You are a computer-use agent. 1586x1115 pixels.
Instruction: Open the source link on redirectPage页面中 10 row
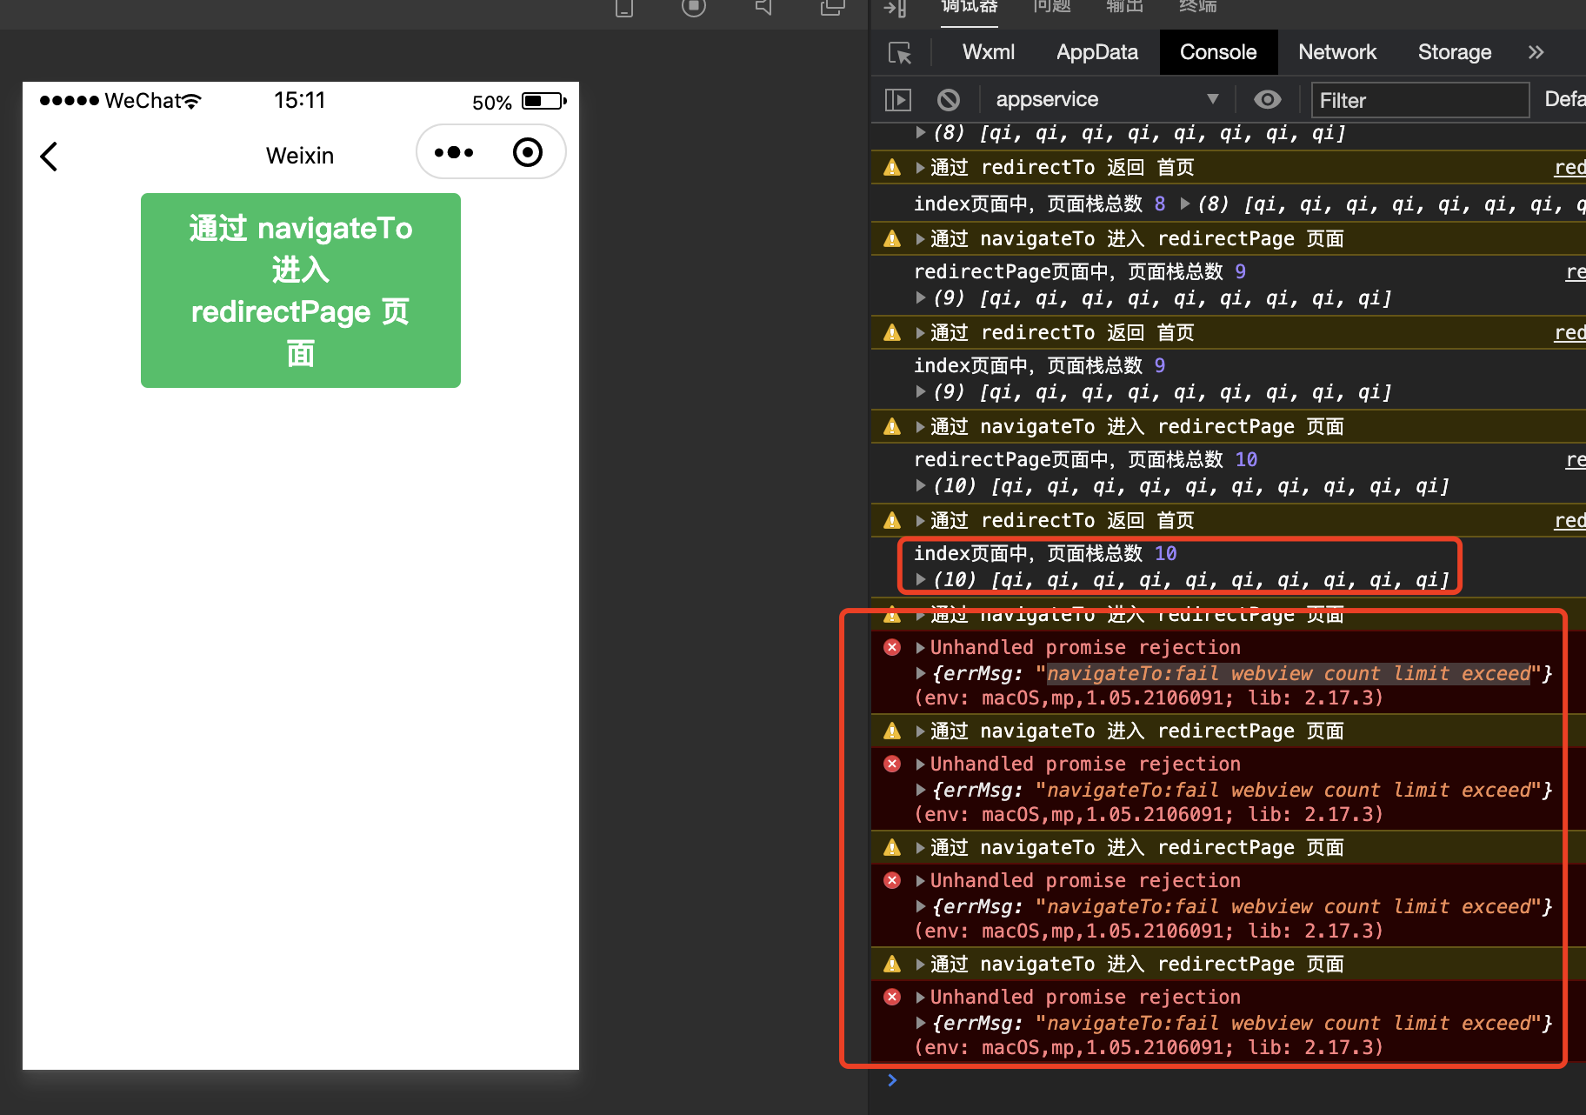pyautogui.click(x=1576, y=460)
